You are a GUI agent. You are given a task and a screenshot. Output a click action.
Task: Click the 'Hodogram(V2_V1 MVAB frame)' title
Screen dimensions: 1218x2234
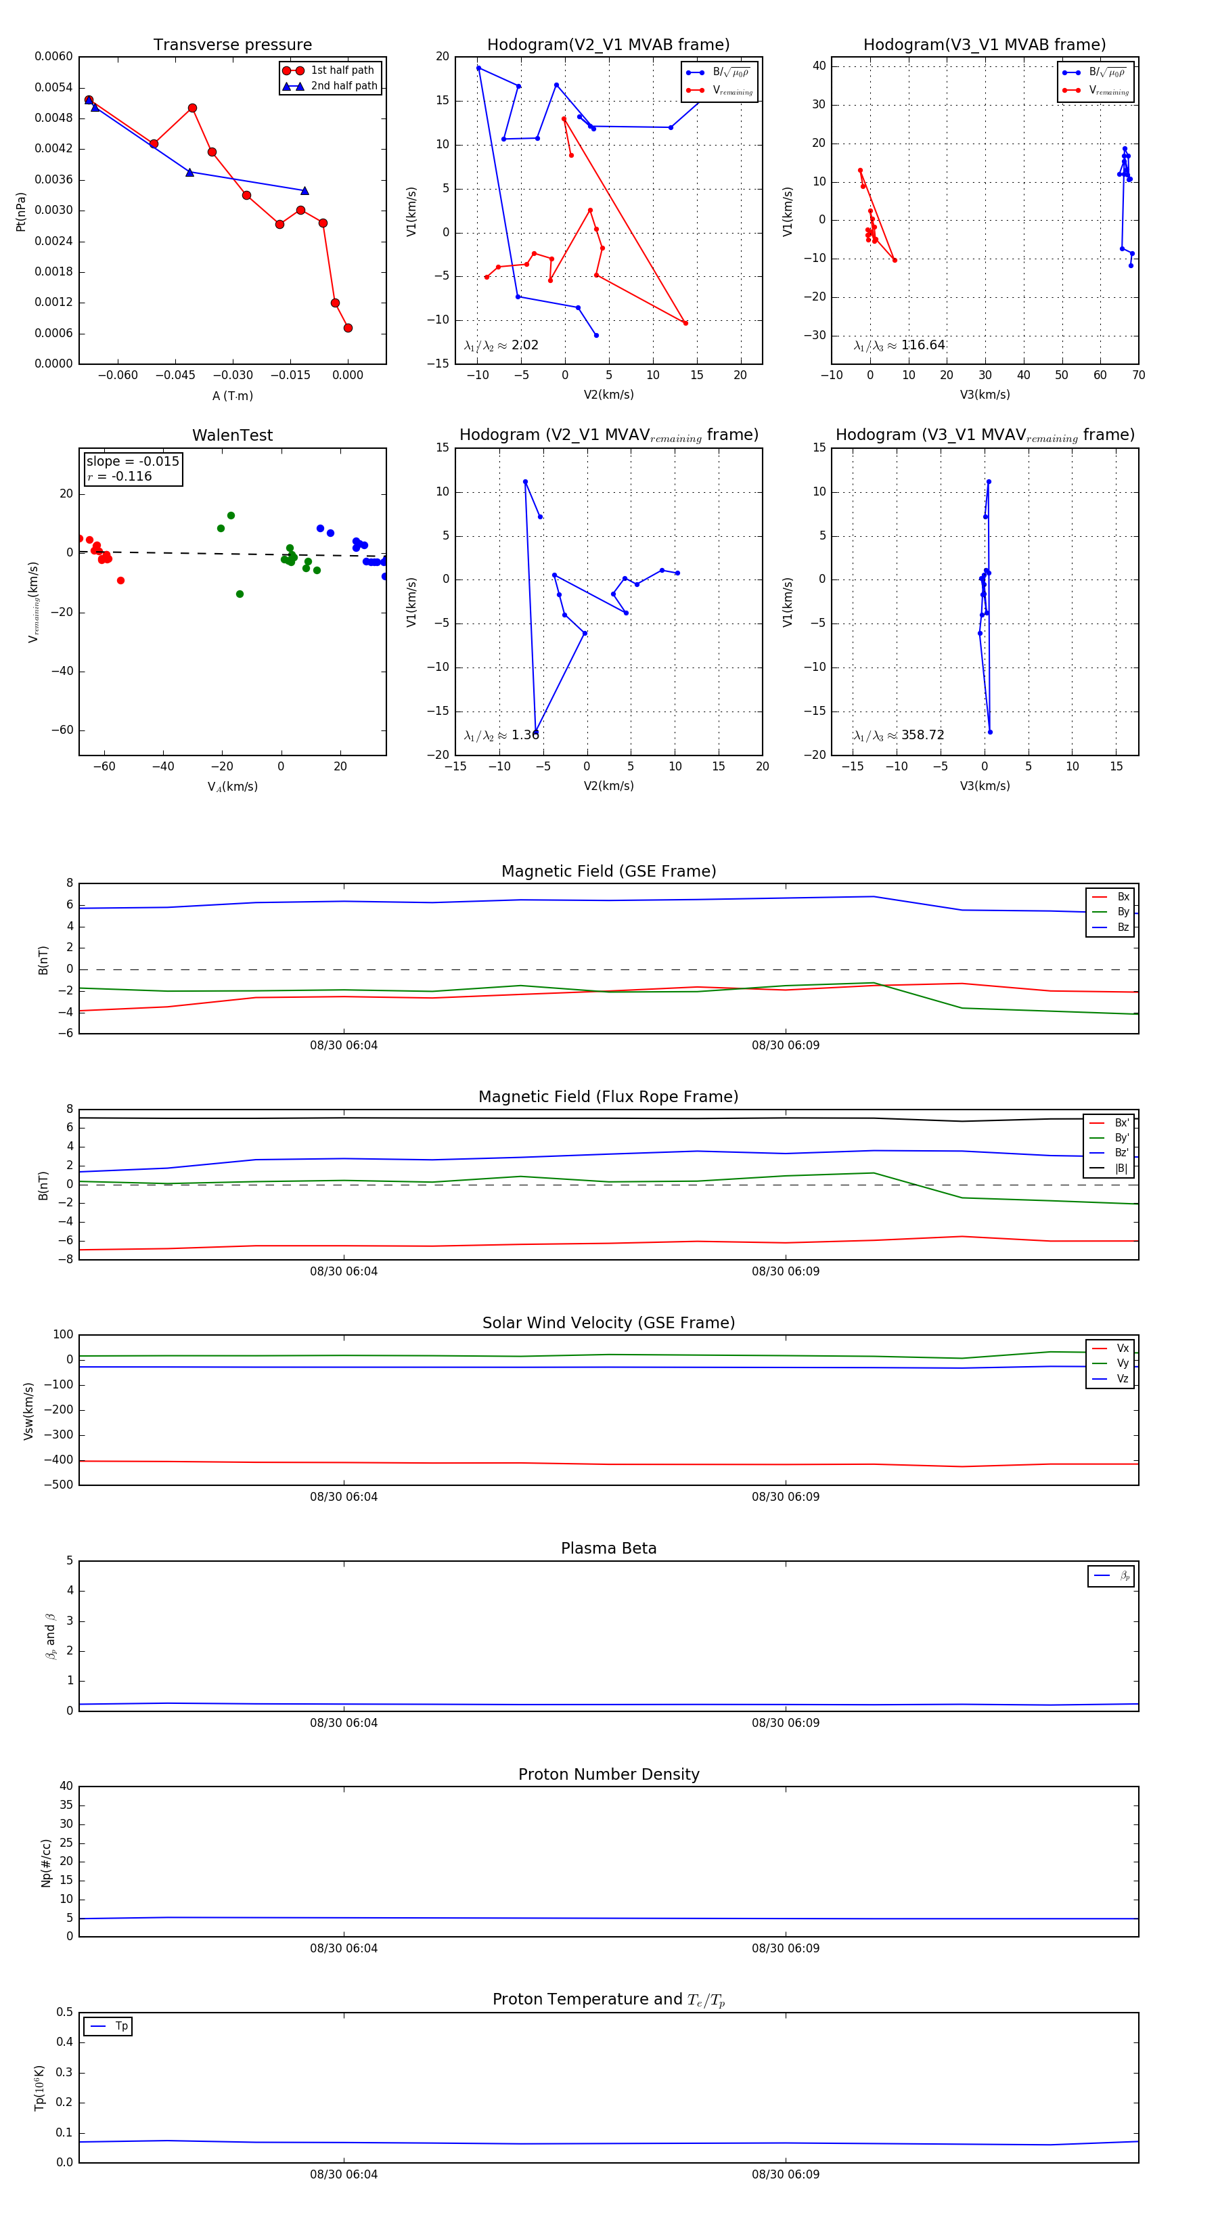point(608,45)
